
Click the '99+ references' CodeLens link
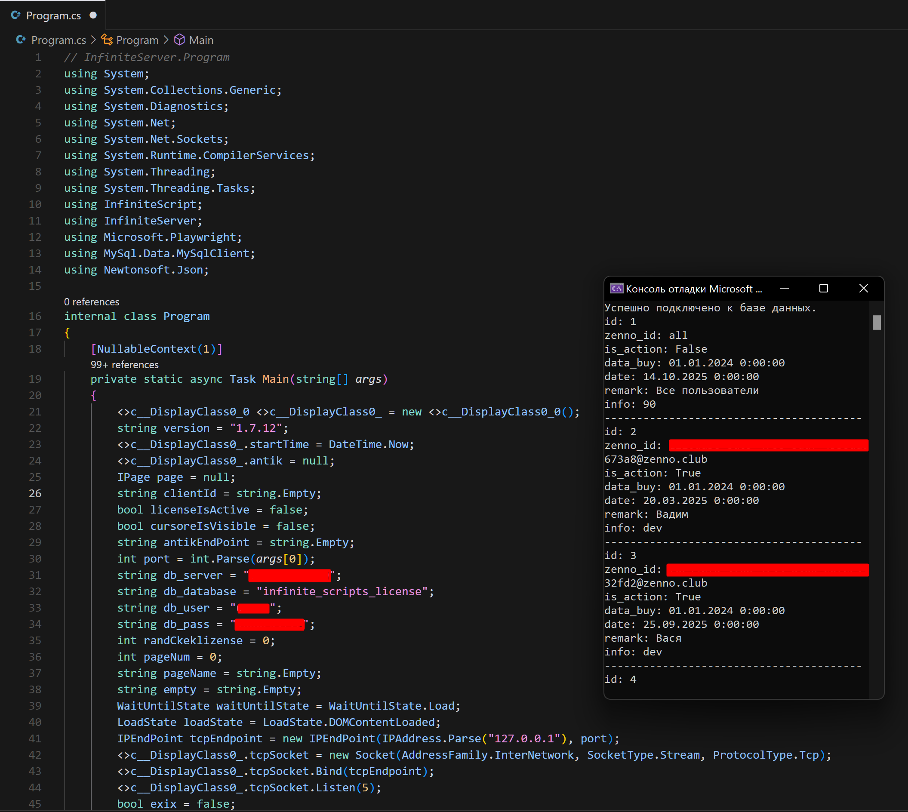124,365
